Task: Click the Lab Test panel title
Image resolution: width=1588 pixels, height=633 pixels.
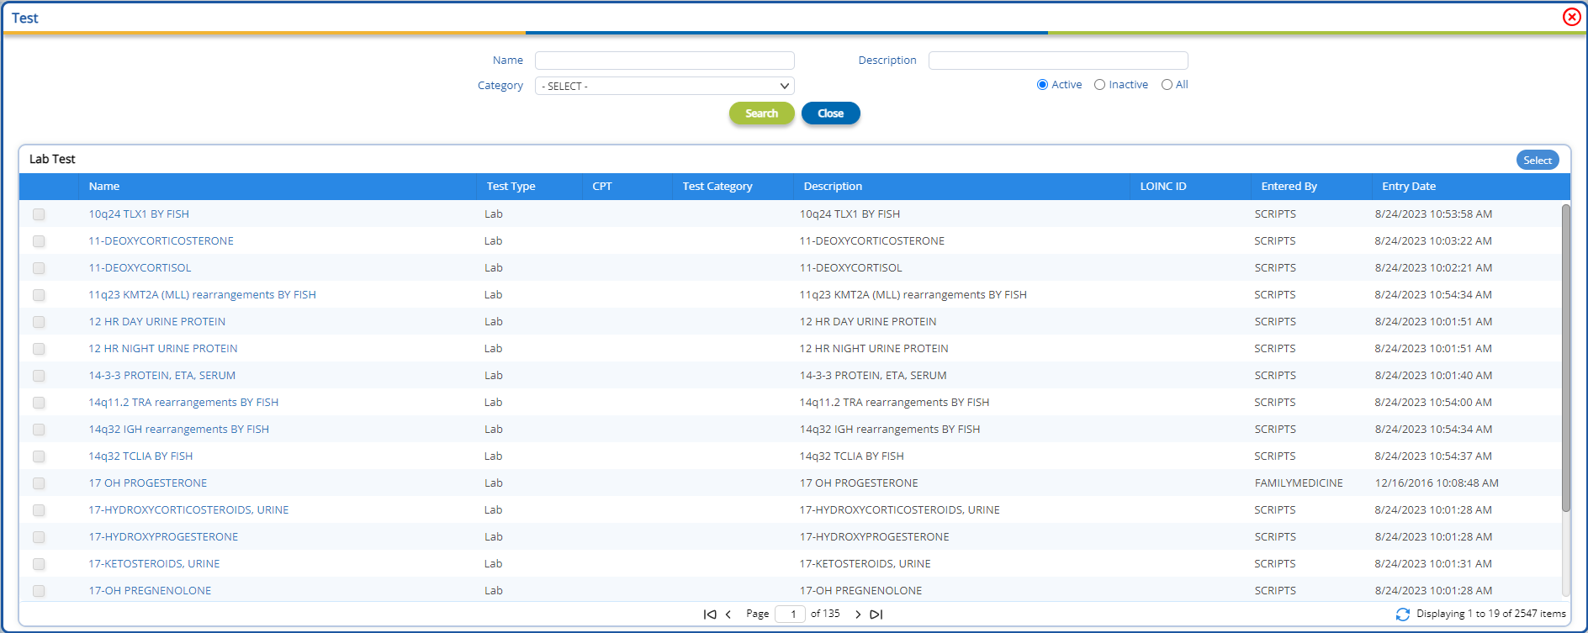Action: coord(52,159)
